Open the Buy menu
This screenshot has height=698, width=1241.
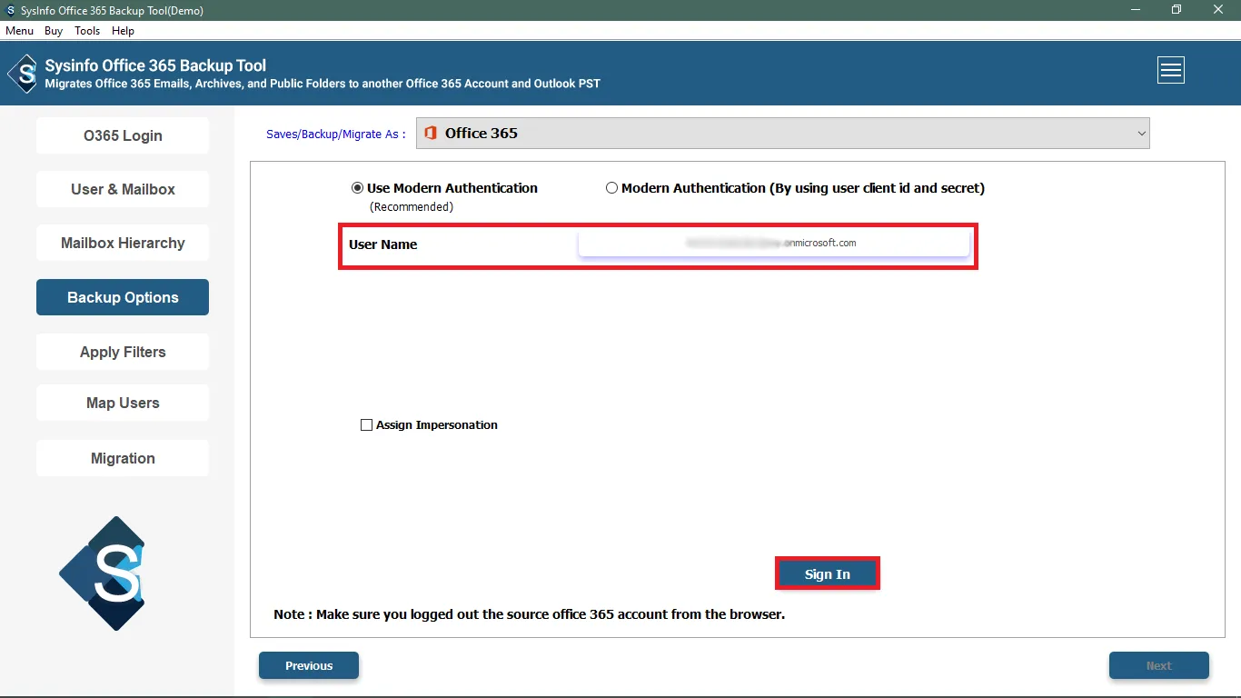[x=54, y=31]
